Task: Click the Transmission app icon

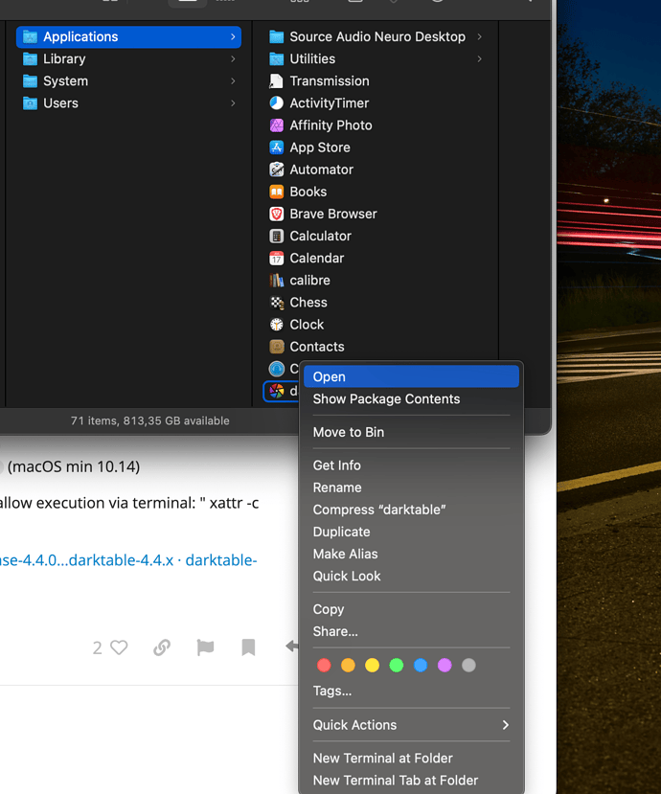Action: pyautogui.click(x=277, y=81)
